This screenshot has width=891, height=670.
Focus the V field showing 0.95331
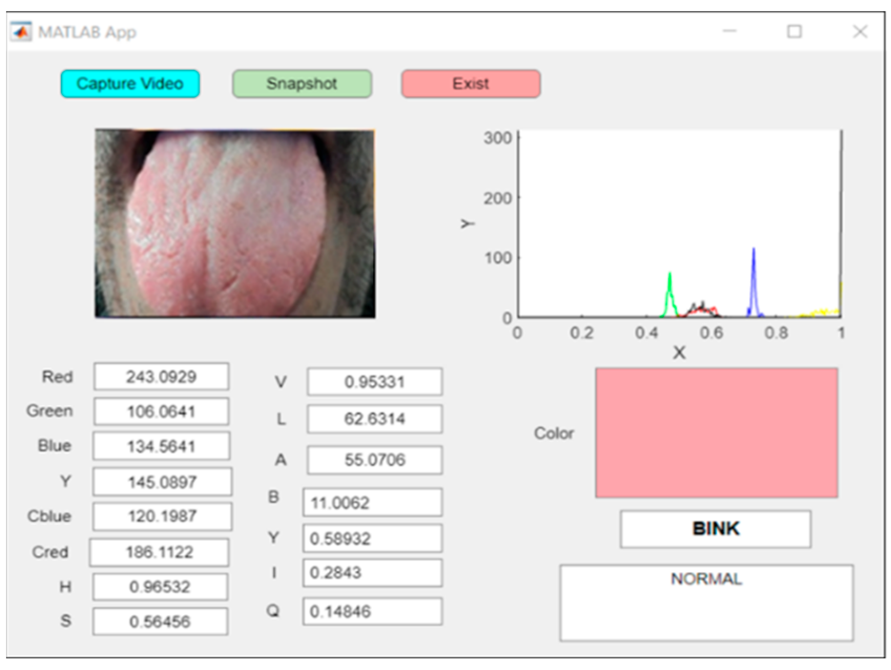(375, 382)
